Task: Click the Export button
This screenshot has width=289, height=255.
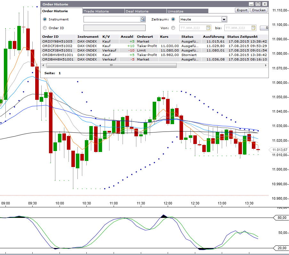Action: [242, 10]
